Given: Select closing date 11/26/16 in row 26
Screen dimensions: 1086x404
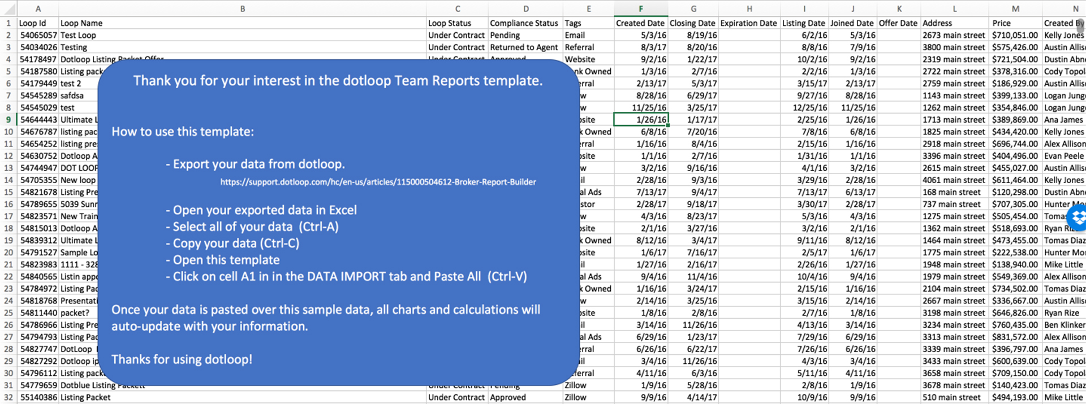Looking at the screenshot, I should [693, 325].
